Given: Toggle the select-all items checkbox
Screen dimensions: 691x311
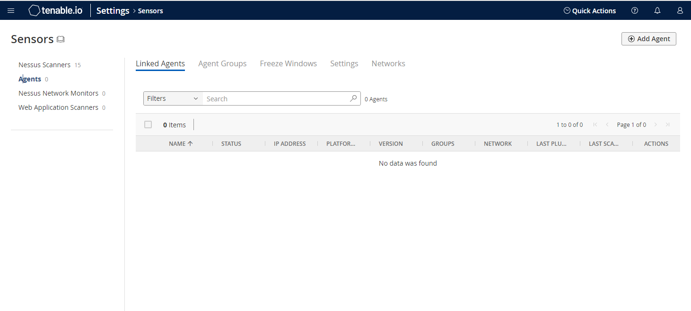Looking at the screenshot, I should [148, 124].
